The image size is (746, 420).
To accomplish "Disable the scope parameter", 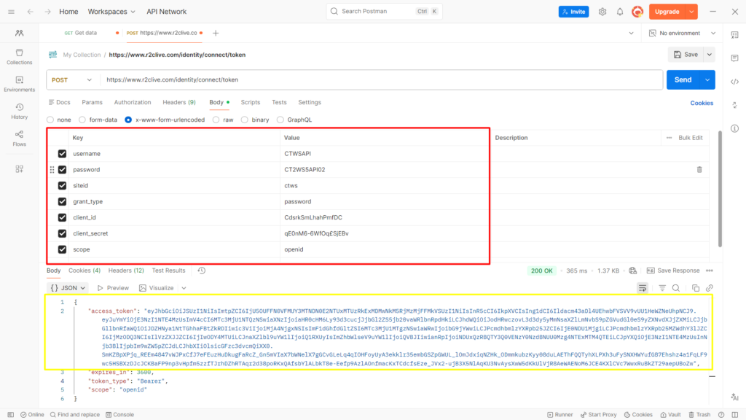I will 62,249.
